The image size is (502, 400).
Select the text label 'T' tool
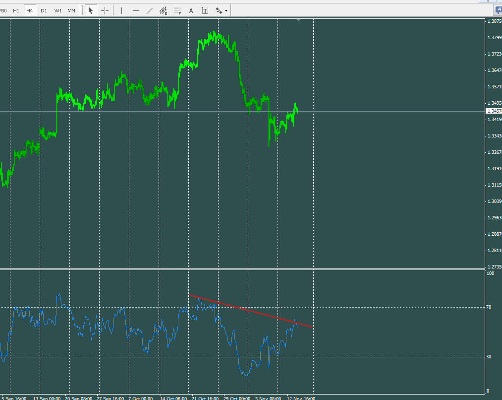pyautogui.click(x=205, y=10)
